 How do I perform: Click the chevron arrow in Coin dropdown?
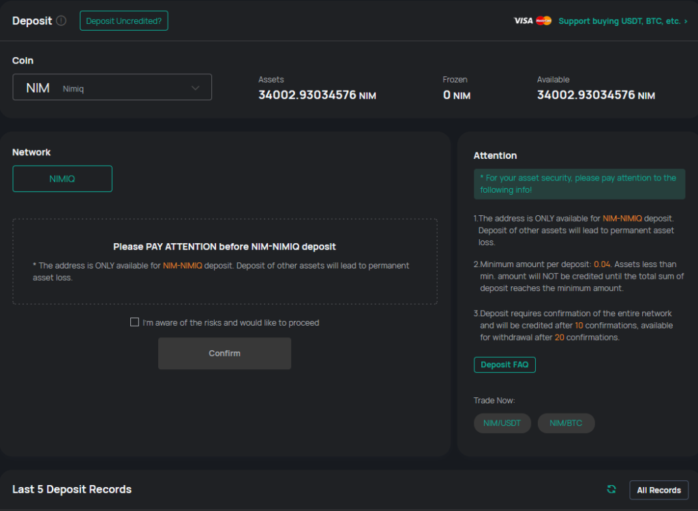coord(195,88)
